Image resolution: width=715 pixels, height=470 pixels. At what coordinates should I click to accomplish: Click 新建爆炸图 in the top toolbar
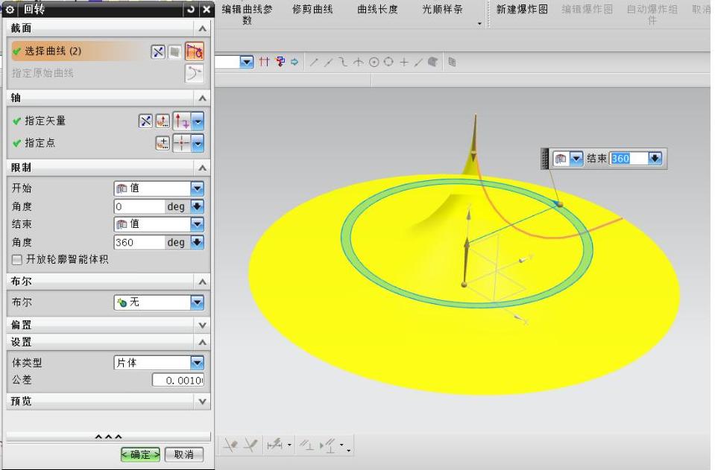[x=522, y=9]
